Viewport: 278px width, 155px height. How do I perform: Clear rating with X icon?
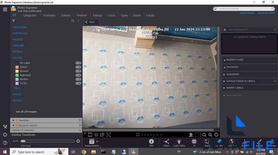click(161, 135)
